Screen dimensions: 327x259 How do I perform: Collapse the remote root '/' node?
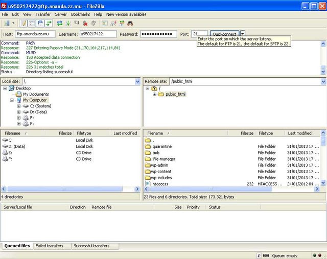pos(148,89)
